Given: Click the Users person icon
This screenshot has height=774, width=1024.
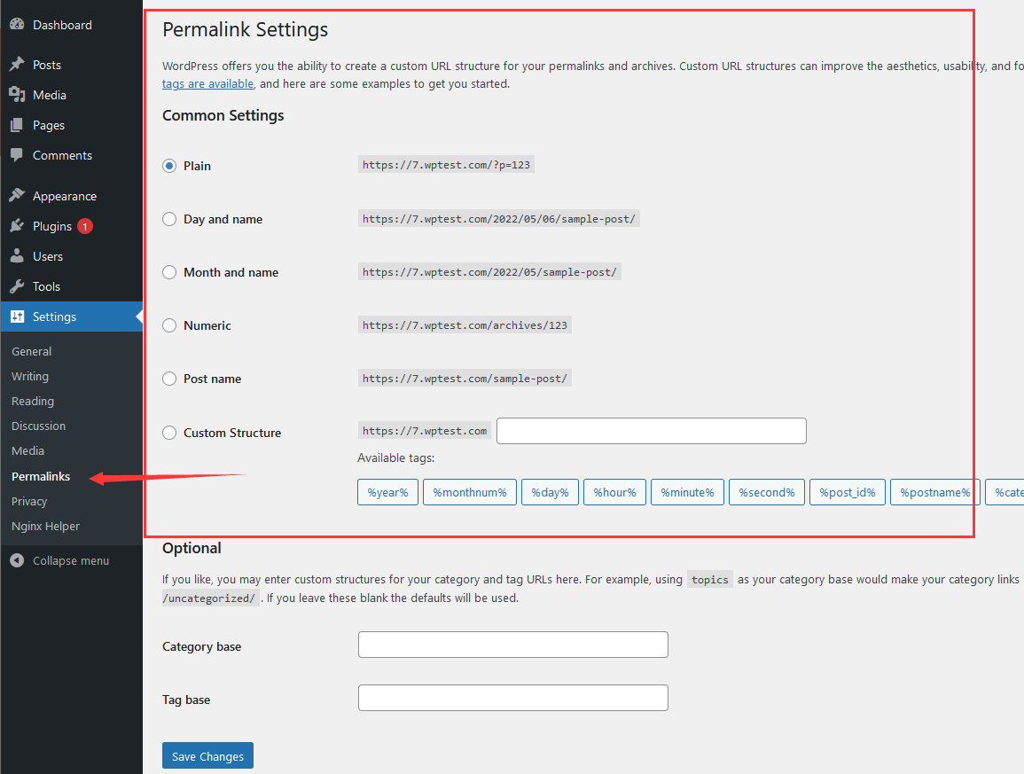Looking at the screenshot, I should pyautogui.click(x=17, y=256).
